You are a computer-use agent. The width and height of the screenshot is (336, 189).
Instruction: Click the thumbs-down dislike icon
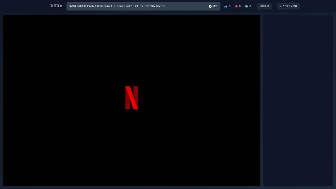click(236, 6)
